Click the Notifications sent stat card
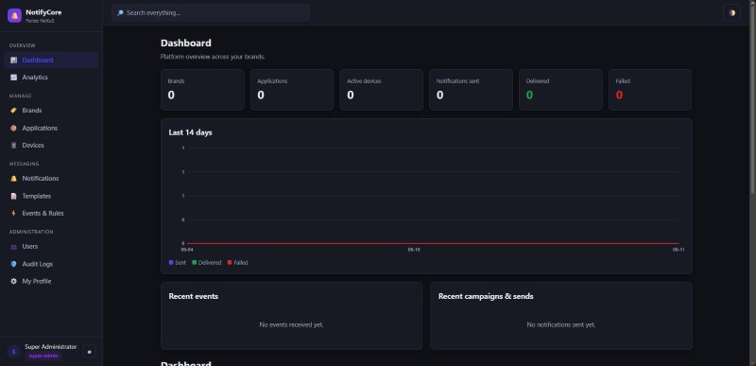 [471, 90]
